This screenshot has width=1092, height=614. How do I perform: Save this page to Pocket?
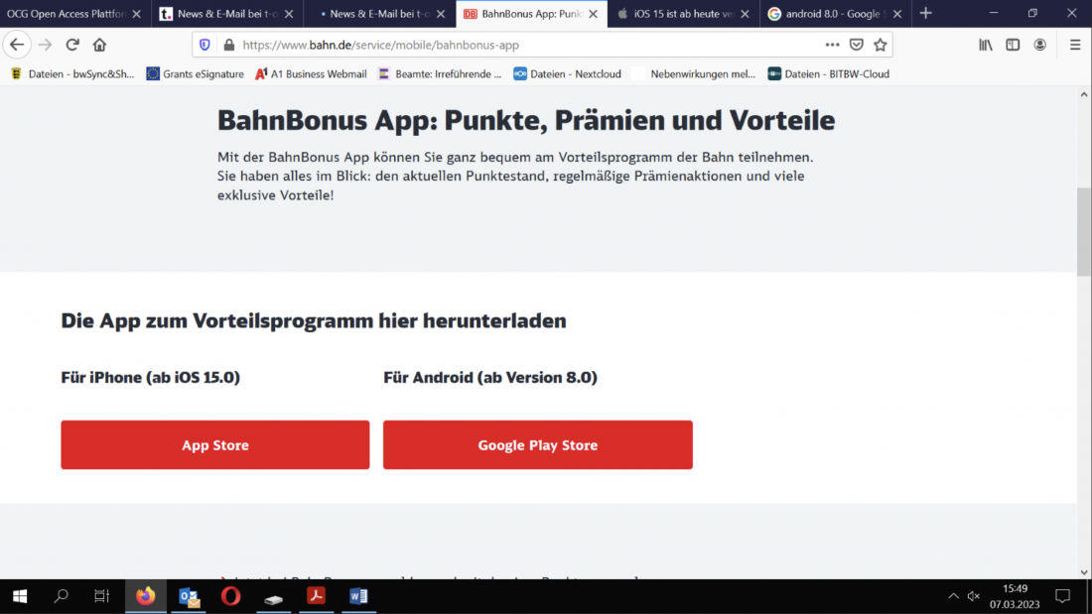point(856,44)
